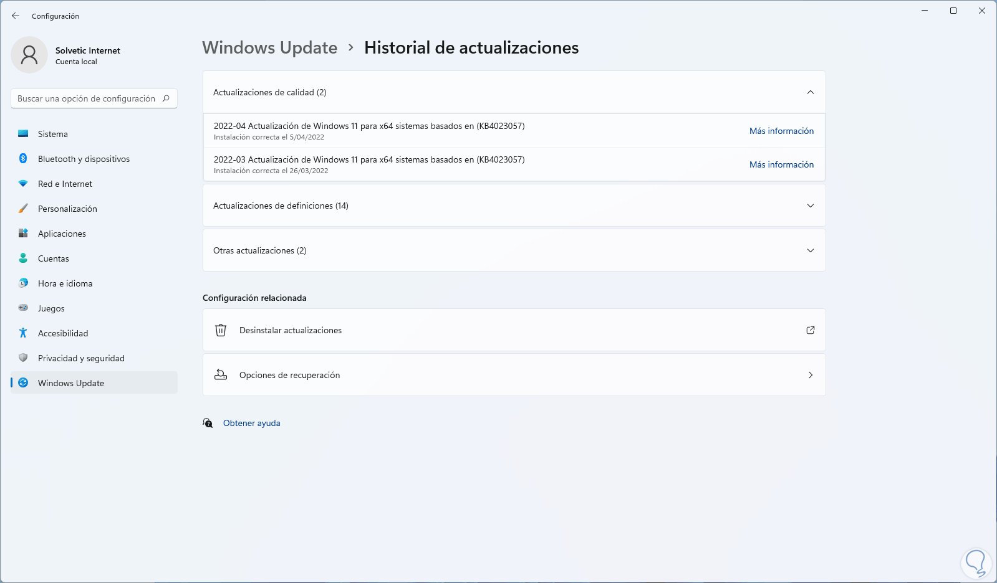Select the Cuentas person icon
Viewport: 997px width, 583px height.
pos(23,258)
